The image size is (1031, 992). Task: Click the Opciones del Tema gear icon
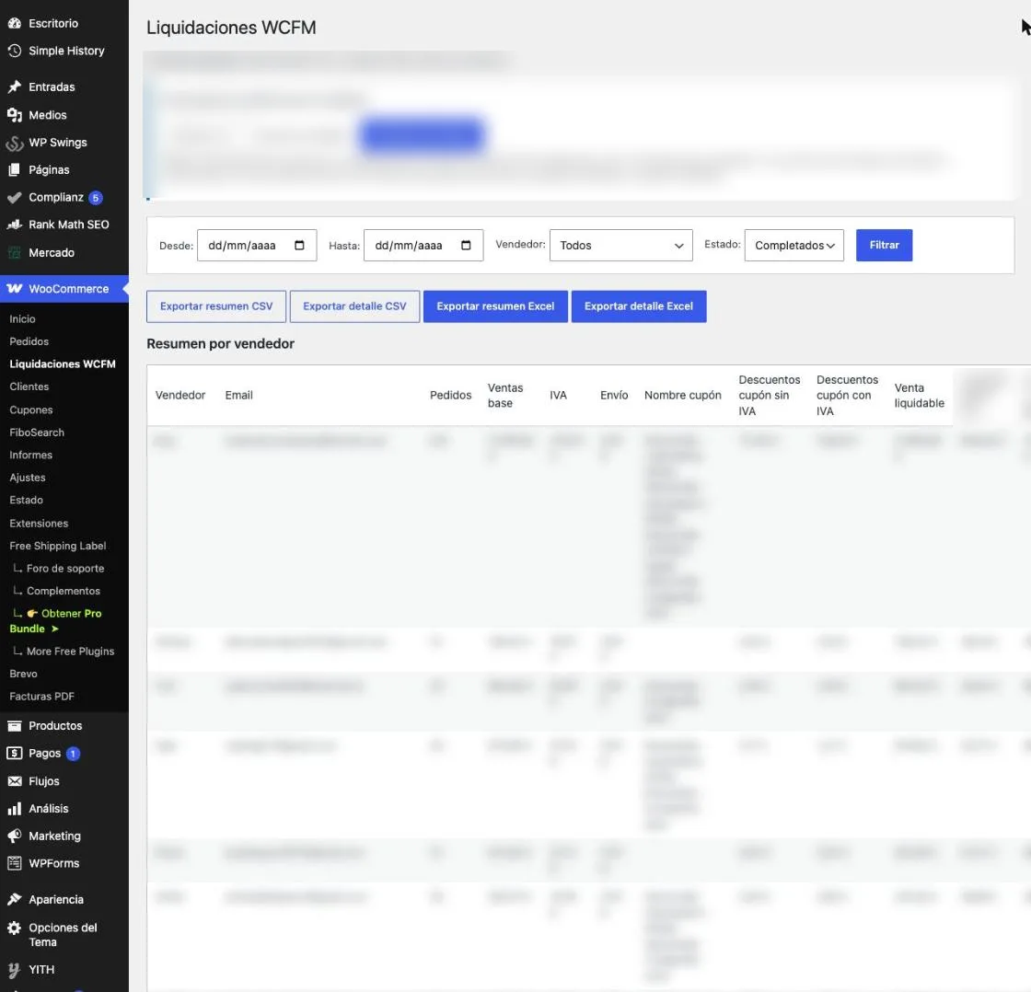click(15, 928)
